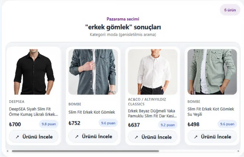Viewport: 244px width, 157px height.
Task: Open Ürünü İncele for the ₺752 Kot Gömlek
Action: (x=93, y=136)
